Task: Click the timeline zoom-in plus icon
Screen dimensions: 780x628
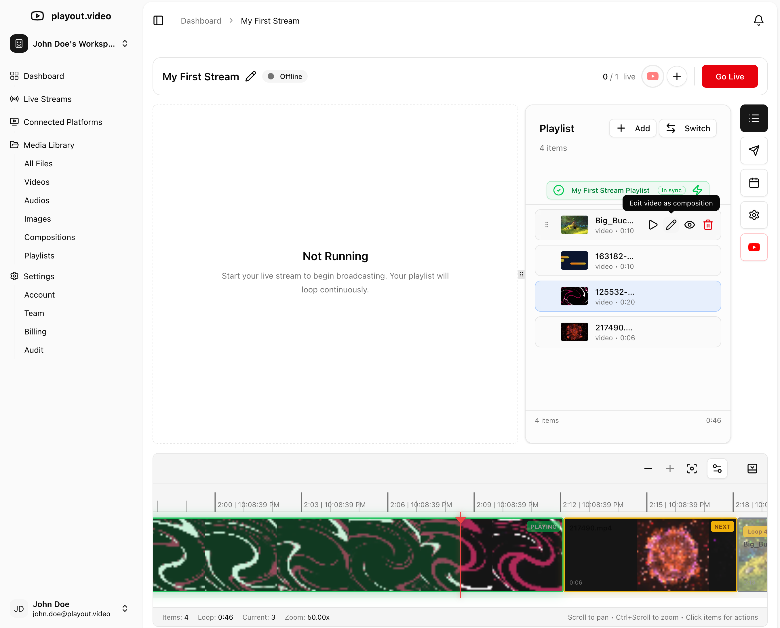Action: [670, 469]
